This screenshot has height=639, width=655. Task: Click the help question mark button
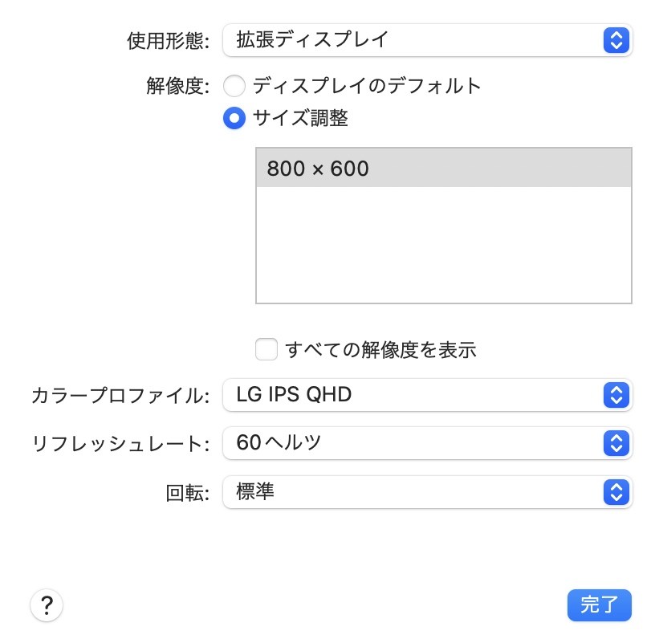[x=47, y=605]
